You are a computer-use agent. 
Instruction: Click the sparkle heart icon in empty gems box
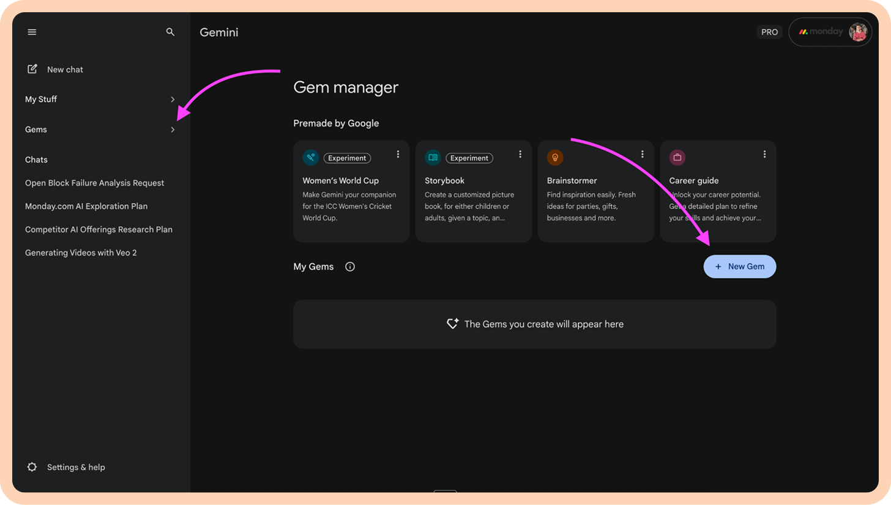453,324
